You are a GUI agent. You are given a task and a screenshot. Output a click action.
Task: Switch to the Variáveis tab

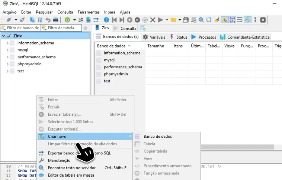154,37
